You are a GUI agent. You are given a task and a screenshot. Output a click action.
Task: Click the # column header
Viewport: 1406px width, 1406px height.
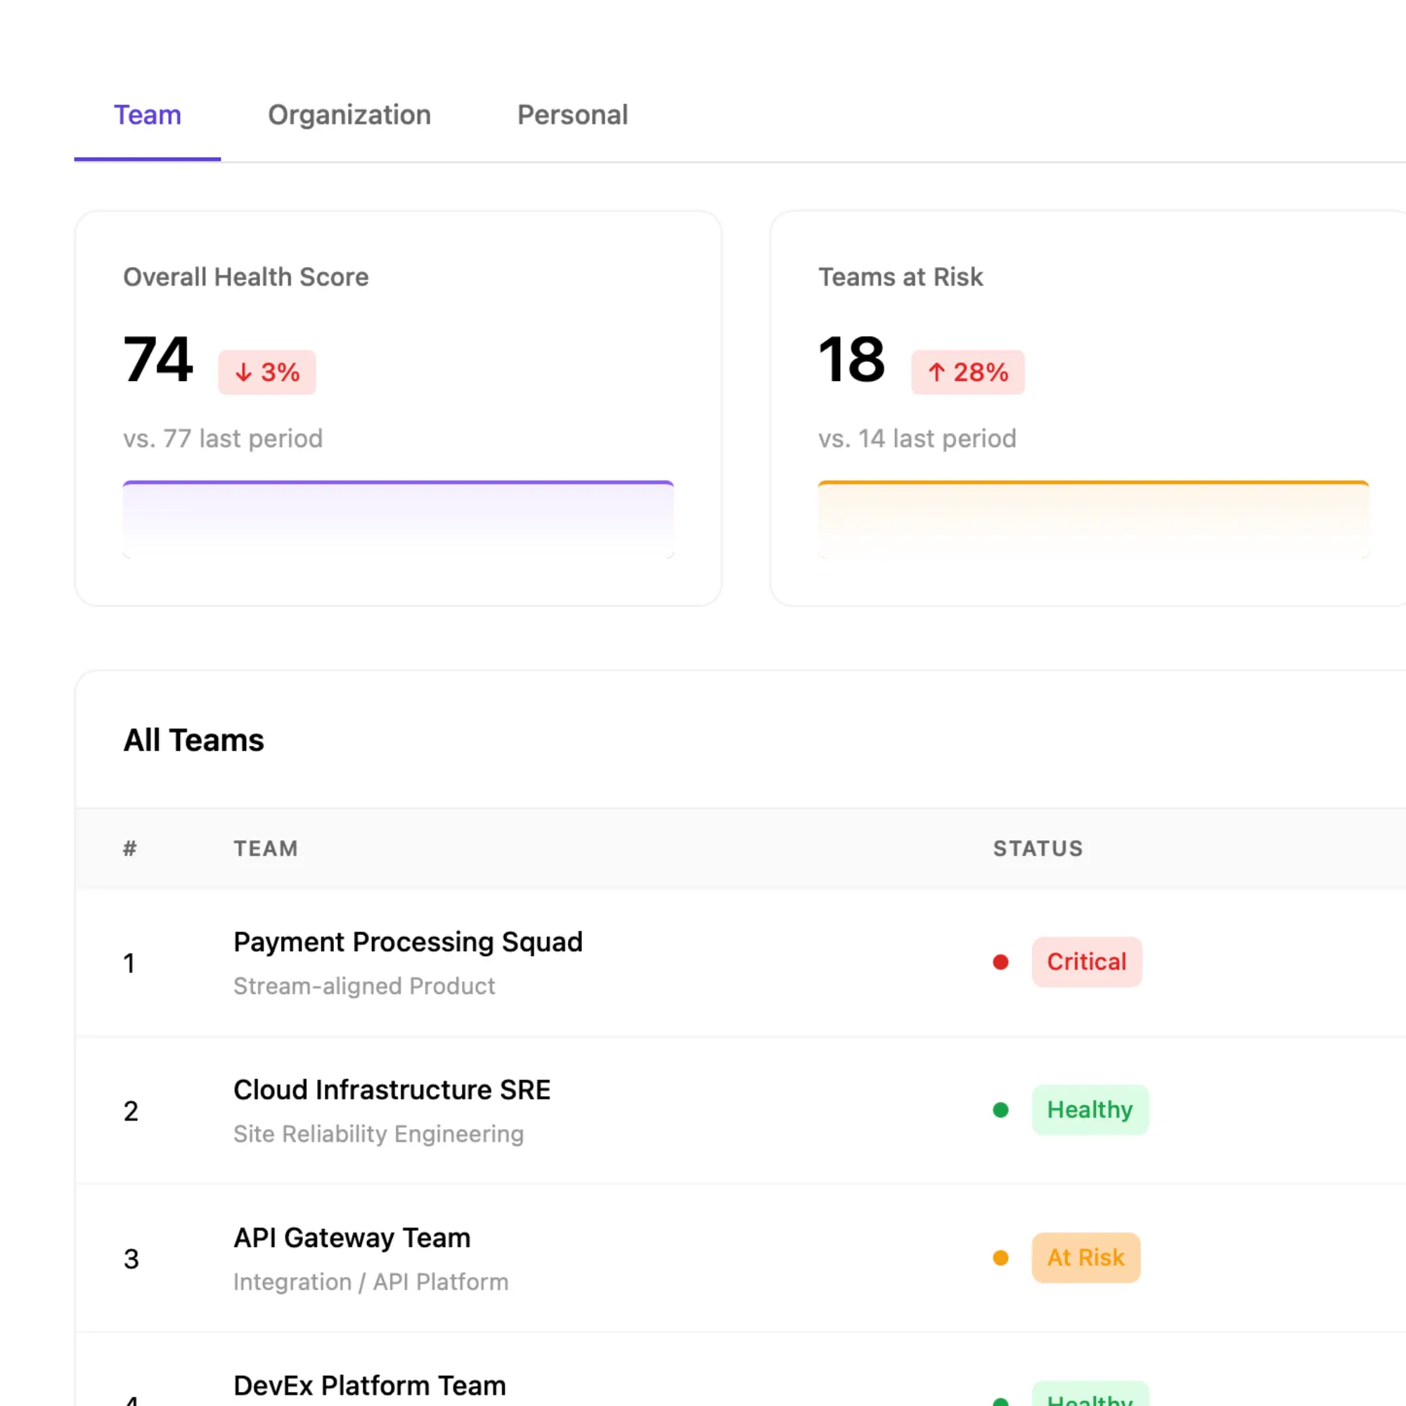pos(129,849)
